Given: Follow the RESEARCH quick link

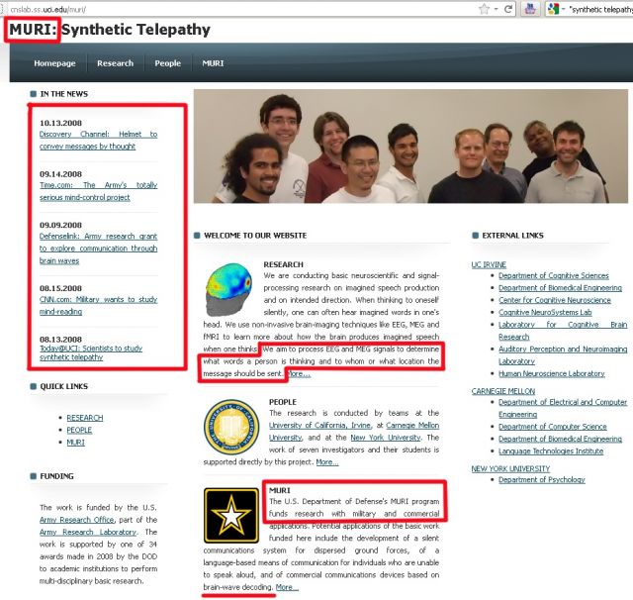Looking at the screenshot, I should click(85, 418).
